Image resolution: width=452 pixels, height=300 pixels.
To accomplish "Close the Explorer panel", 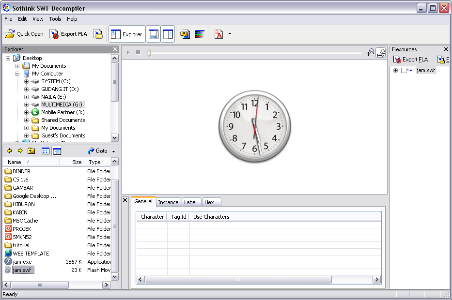I will click(115, 49).
